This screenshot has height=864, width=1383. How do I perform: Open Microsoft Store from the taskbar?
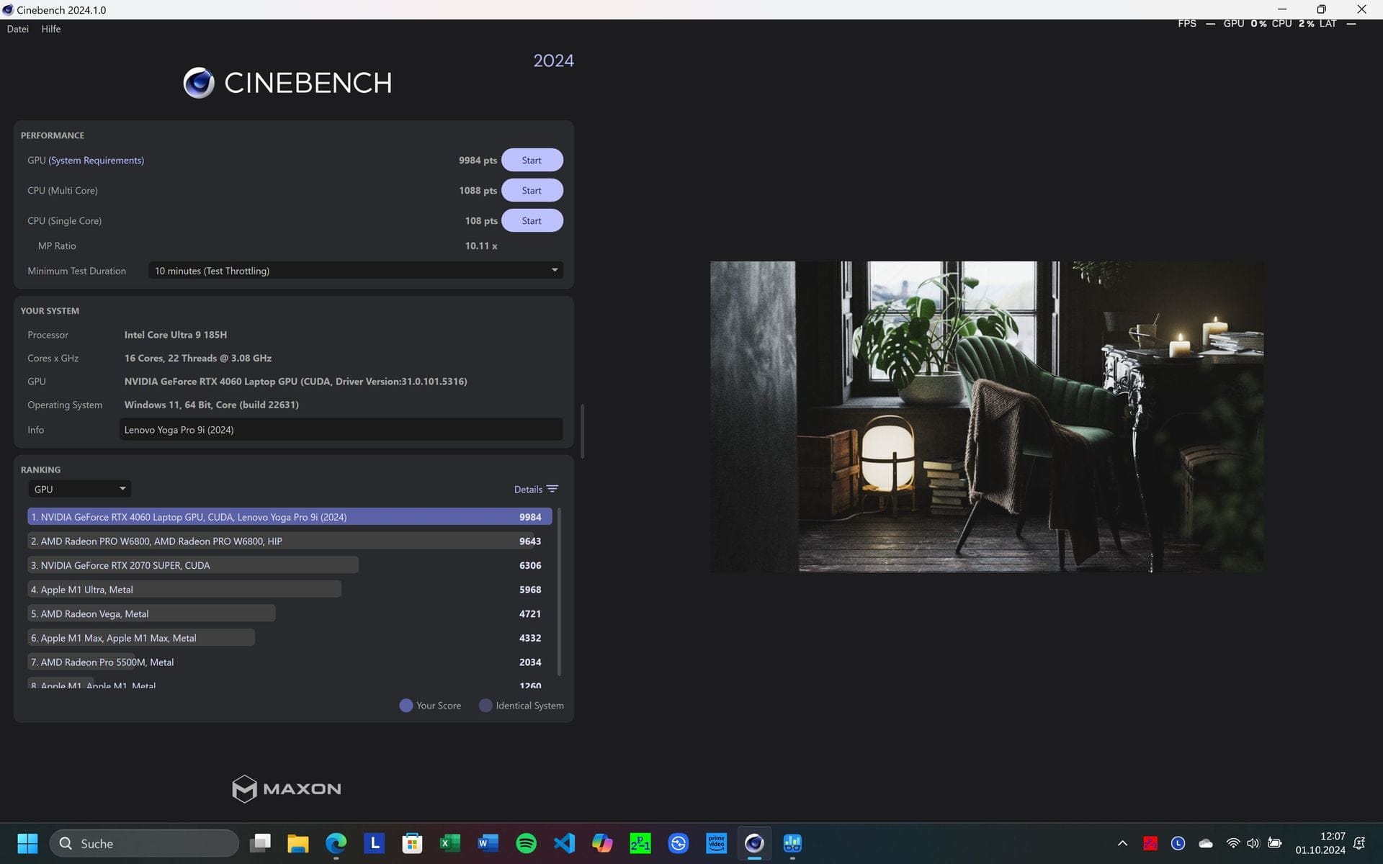[412, 843]
